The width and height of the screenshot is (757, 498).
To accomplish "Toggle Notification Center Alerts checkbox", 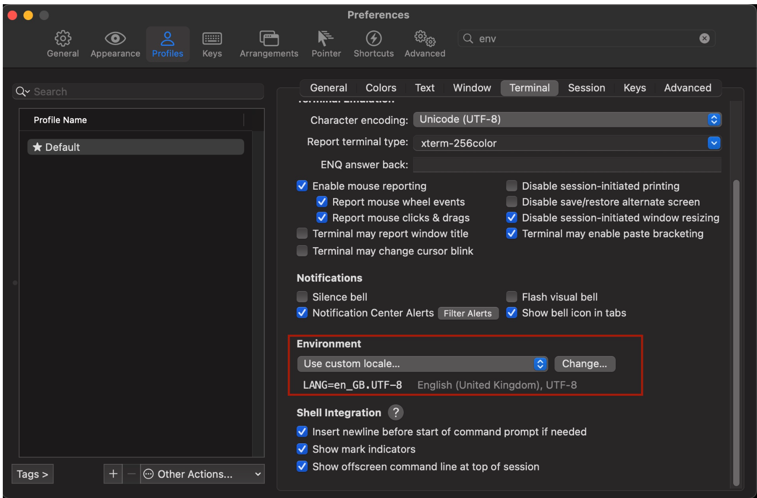I will (x=302, y=313).
